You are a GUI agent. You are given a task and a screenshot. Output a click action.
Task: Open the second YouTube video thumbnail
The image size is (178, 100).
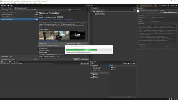[62, 35]
